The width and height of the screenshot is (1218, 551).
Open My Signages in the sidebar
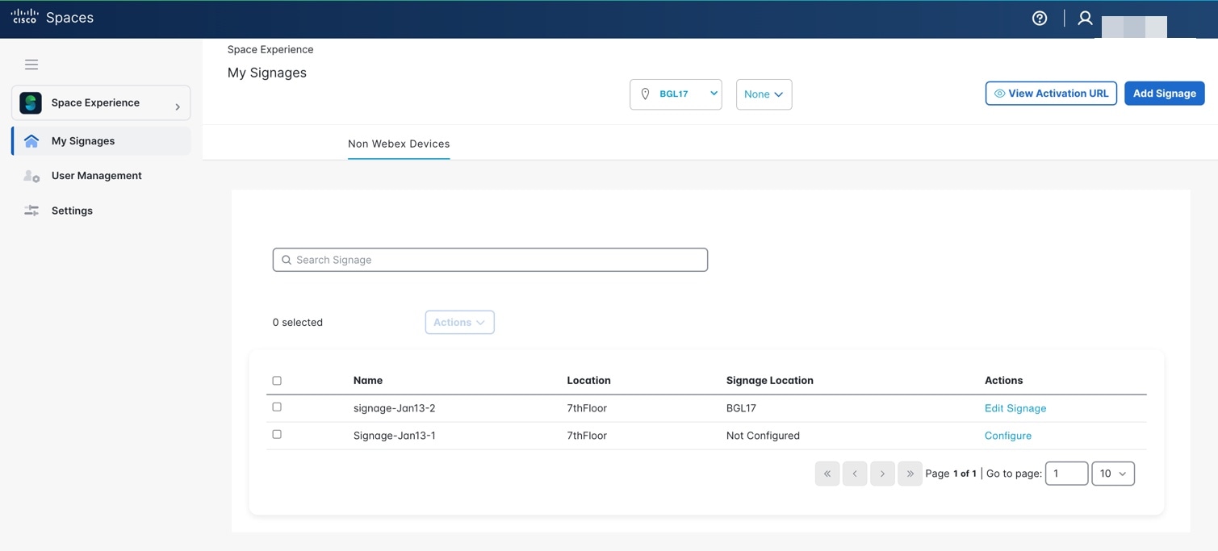coord(102,141)
